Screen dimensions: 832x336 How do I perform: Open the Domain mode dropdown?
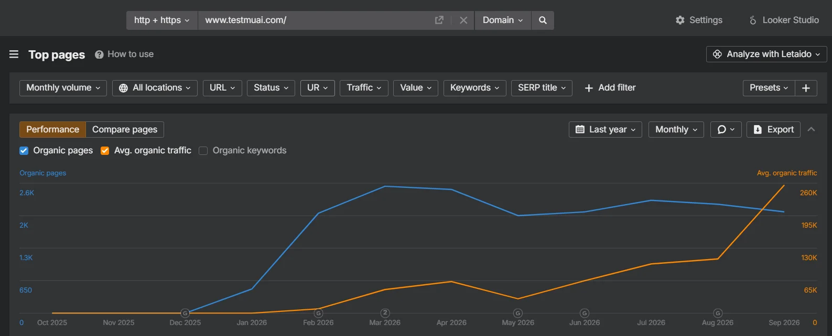point(503,20)
